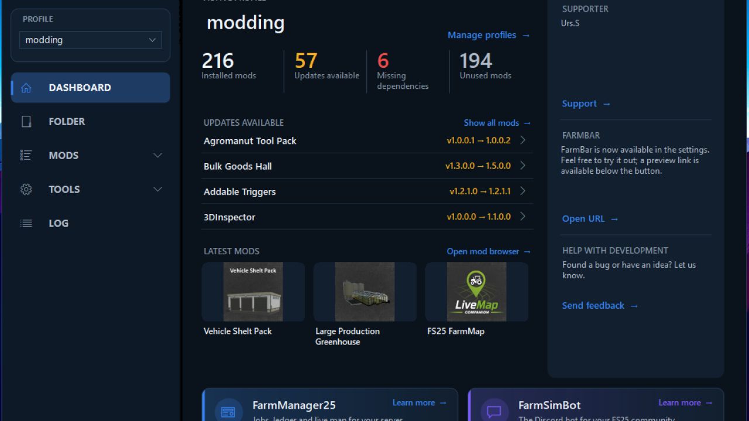
Task: Click the 216 Installed mods stat
Action: coord(229,66)
